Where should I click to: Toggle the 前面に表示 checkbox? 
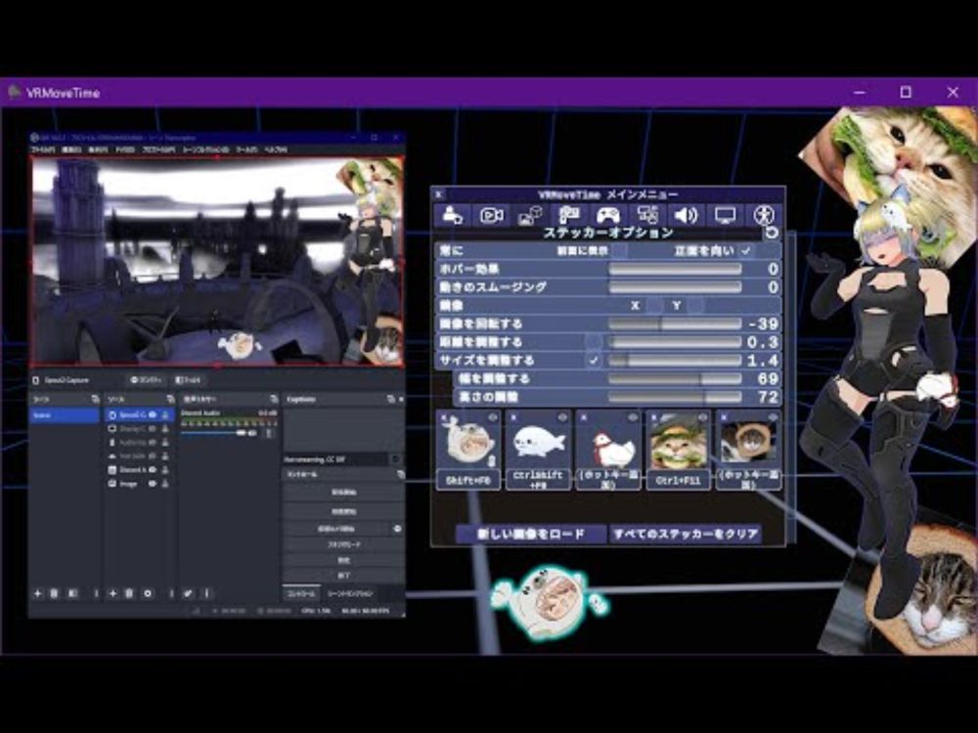coord(619,250)
